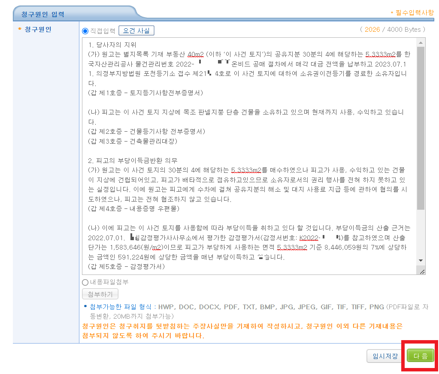Open the 요건 사실 button
Screen dimensions: 439x374
click(x=136, y=30)
